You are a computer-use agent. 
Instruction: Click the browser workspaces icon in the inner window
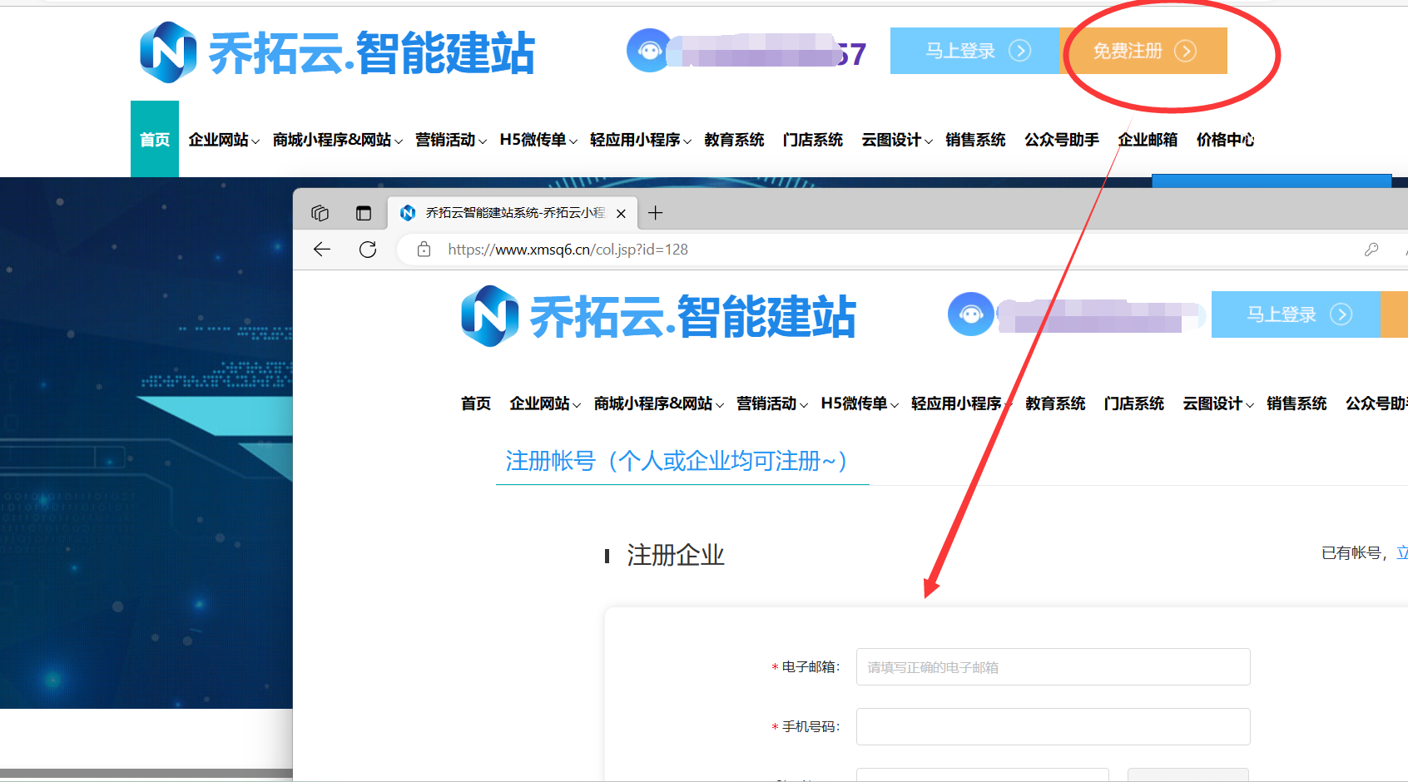pyautogui.click(x=320, y=213)
